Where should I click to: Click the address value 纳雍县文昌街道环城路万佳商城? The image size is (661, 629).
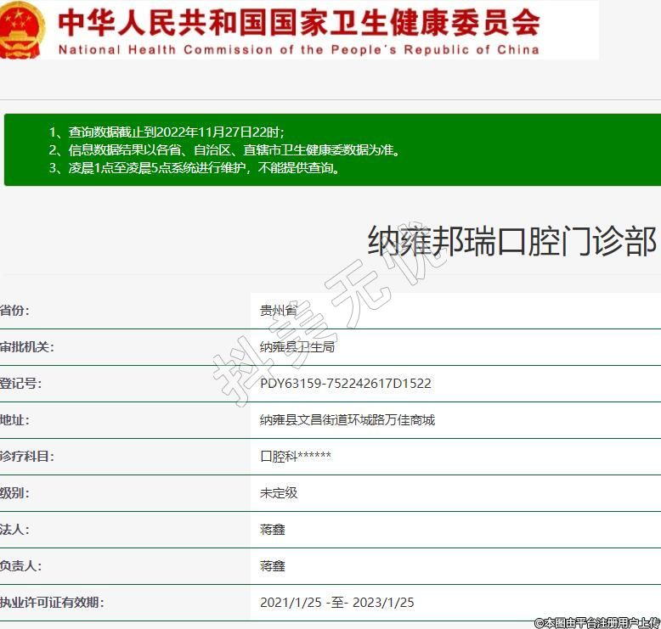tap(347, 420)
